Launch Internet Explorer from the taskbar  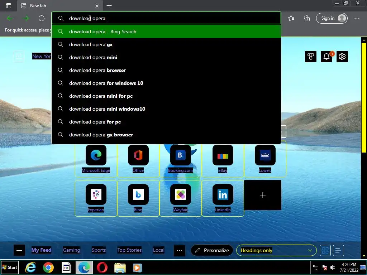click(x=30, y=267)
